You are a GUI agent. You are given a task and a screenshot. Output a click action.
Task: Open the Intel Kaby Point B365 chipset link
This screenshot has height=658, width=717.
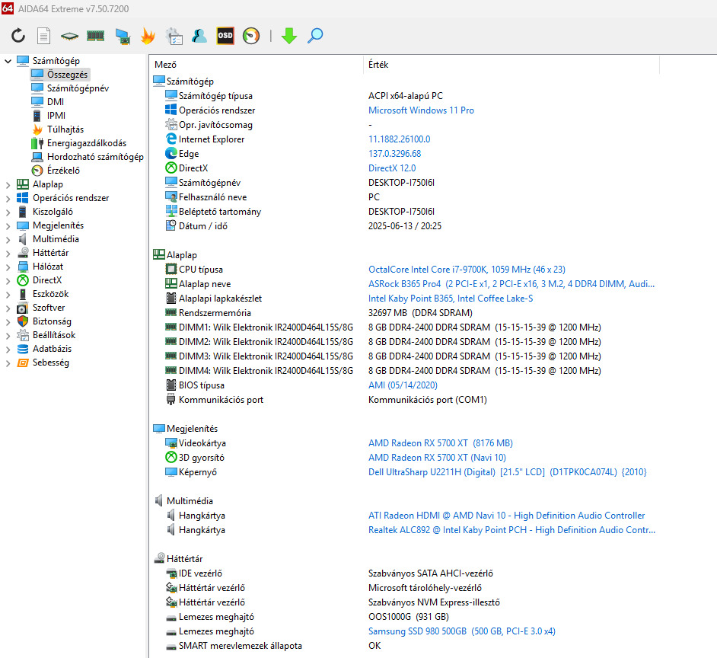(451, 299)
